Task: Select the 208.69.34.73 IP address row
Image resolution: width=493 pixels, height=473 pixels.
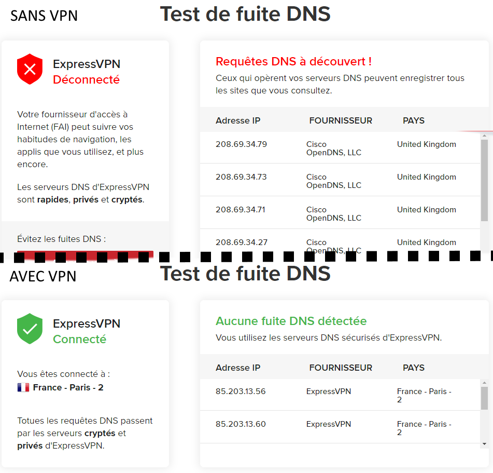Action: click(340, 181)
